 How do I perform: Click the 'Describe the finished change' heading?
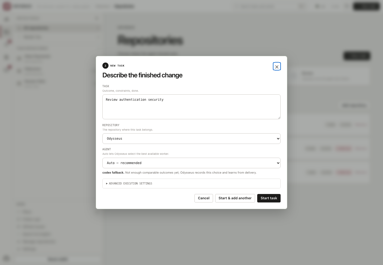point(142,75)
